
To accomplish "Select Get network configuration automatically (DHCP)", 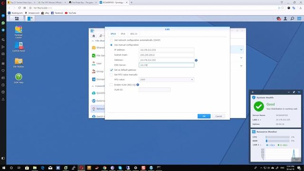I will 111,40.
